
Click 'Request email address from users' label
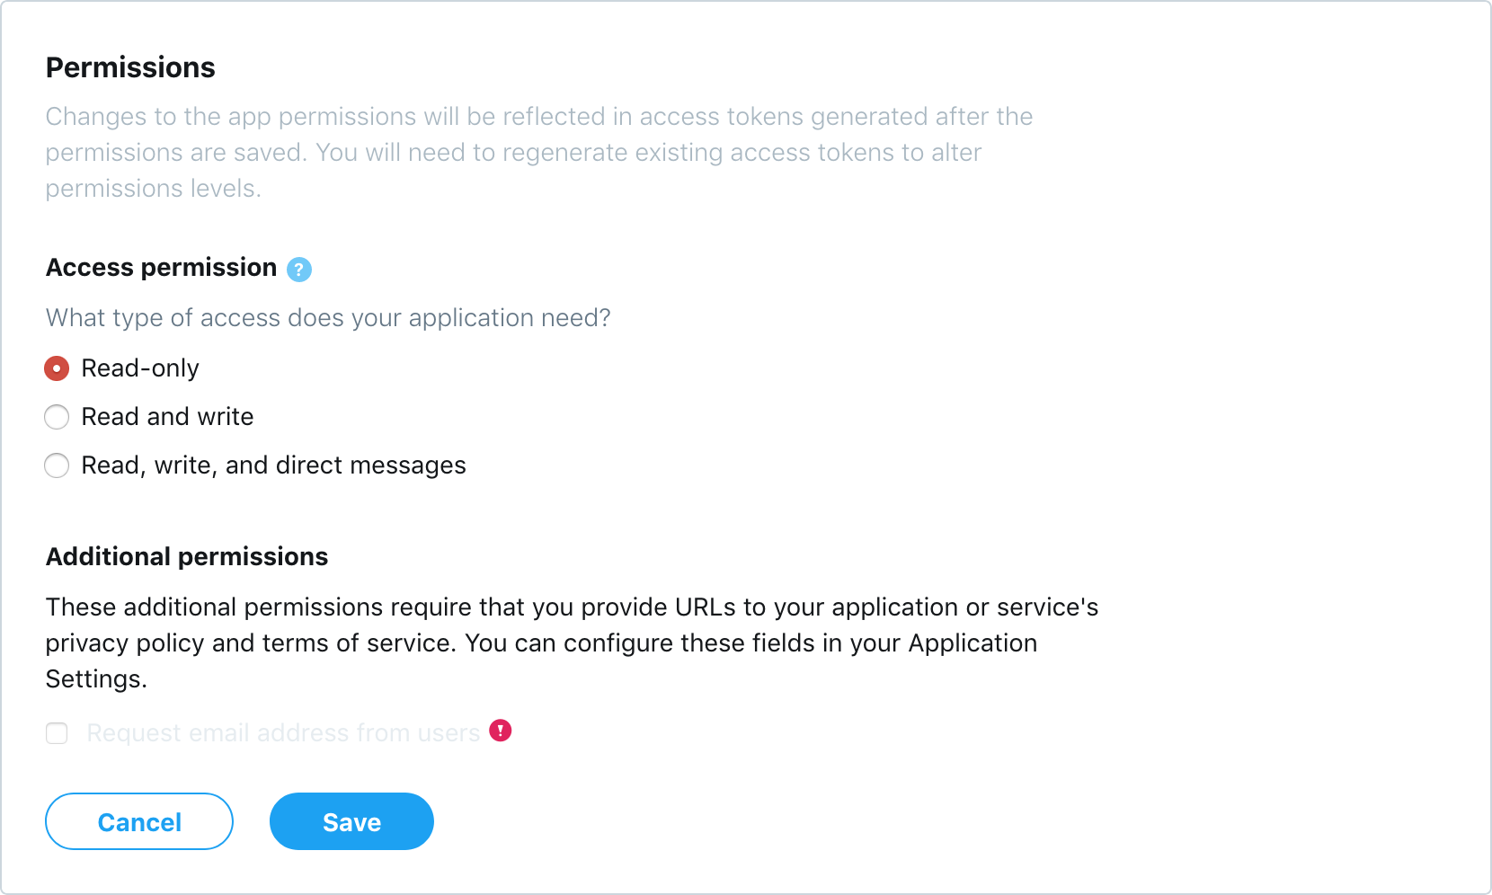[x=283, y=733]
